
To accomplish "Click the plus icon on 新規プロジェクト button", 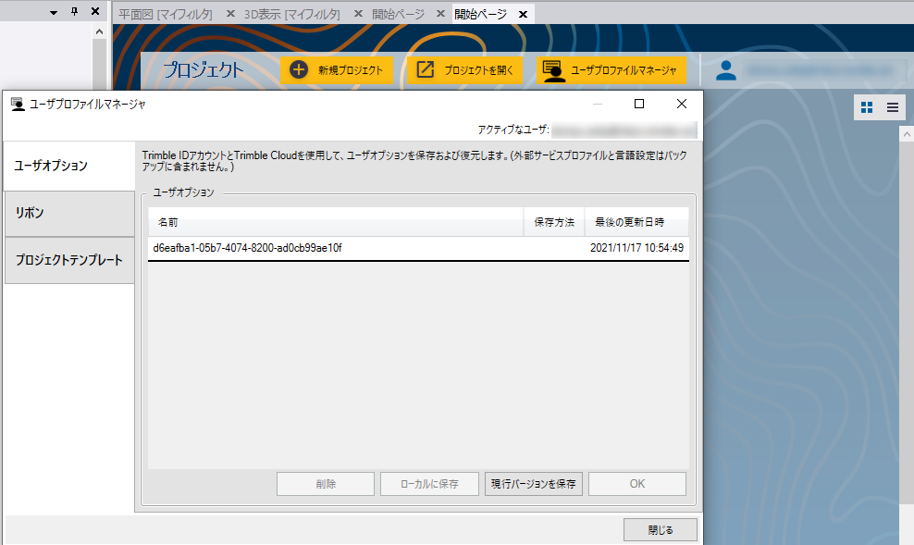I will (297, 69).
